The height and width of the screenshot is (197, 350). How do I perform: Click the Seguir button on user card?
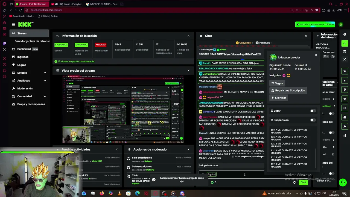pyautogui.click(x=277, y=83)
